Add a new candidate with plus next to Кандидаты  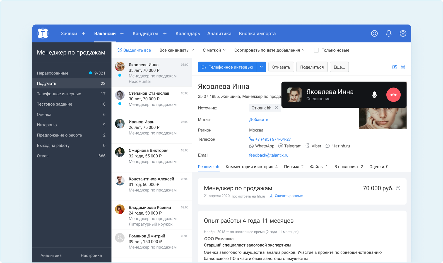pyautogui.click(x=165, y=33)
